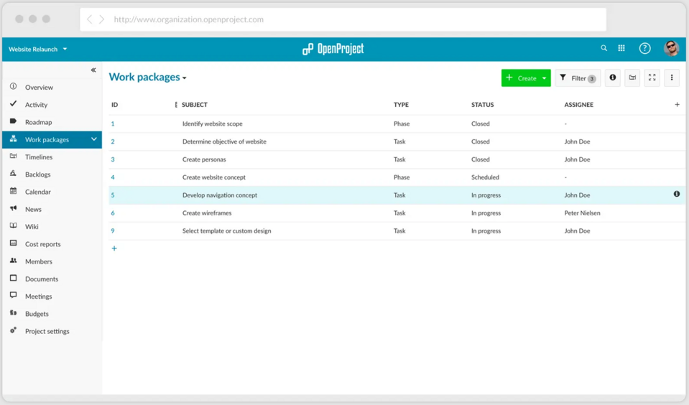Expand Work packages submenu arrow in sidebar
The height and width of the screenshot is (405, 689).
(x=94, y=139)
